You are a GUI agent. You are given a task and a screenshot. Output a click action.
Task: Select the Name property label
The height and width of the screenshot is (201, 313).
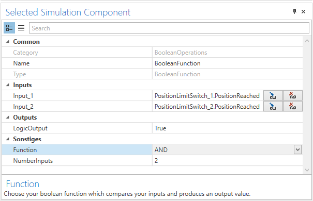(x=21, y=63)
